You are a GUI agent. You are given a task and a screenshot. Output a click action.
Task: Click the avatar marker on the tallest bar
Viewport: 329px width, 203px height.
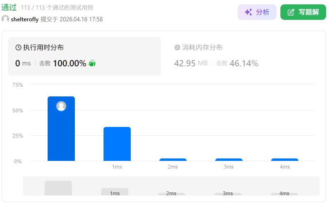(x=61, y=106)
